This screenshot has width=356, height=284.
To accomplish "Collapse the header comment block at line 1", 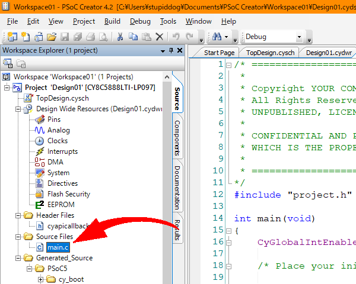I will 229,66.
